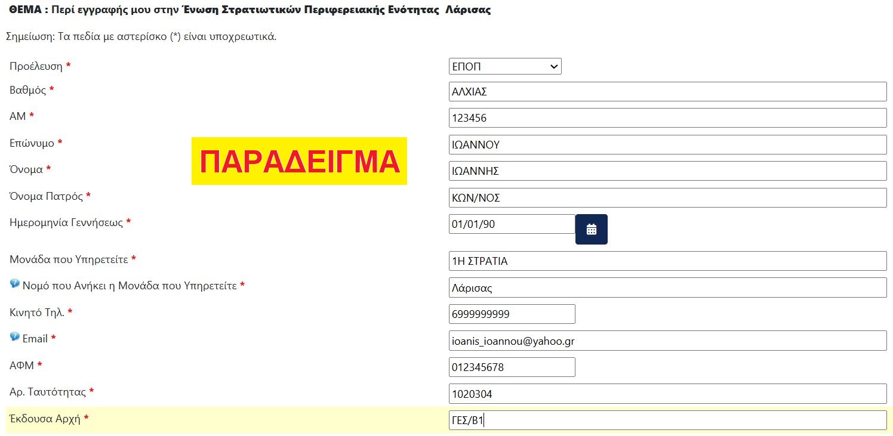The width and height of the screenshot is (893, 436).
Task: Click the Ημερομηνία Γεννήσεως label
Action: point(70,222)
